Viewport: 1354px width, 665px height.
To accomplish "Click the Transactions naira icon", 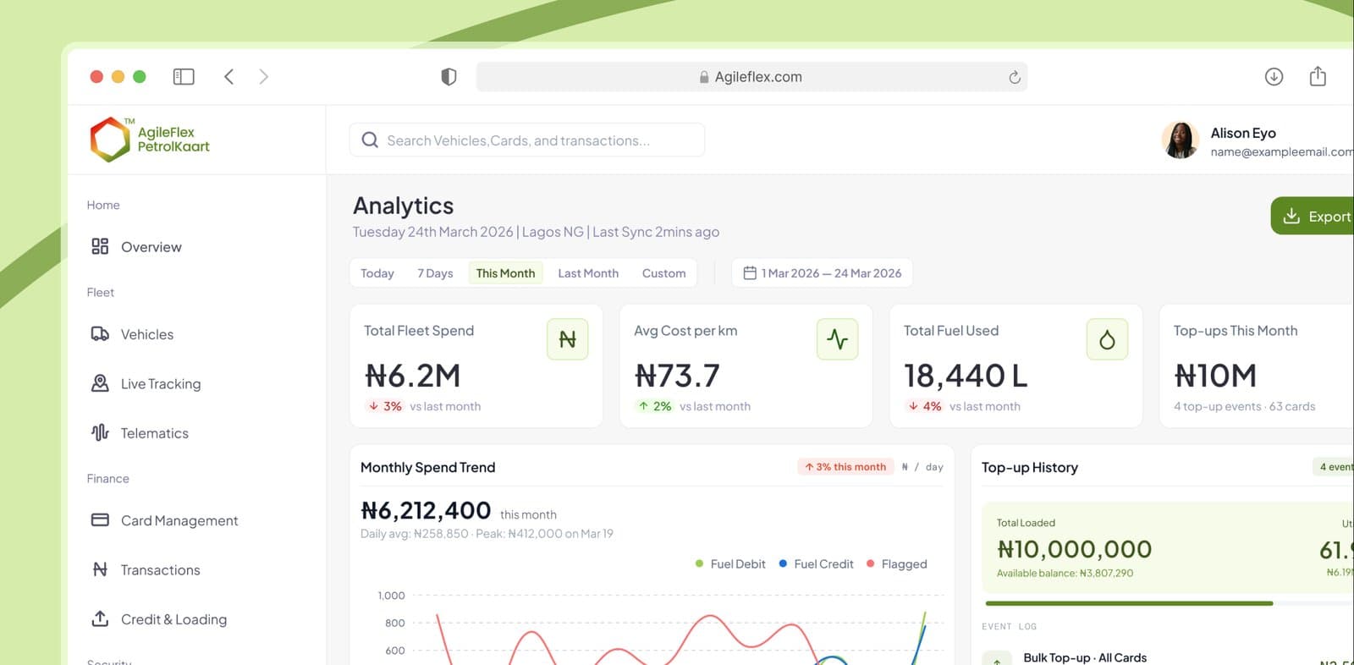I will pos(100,569).
